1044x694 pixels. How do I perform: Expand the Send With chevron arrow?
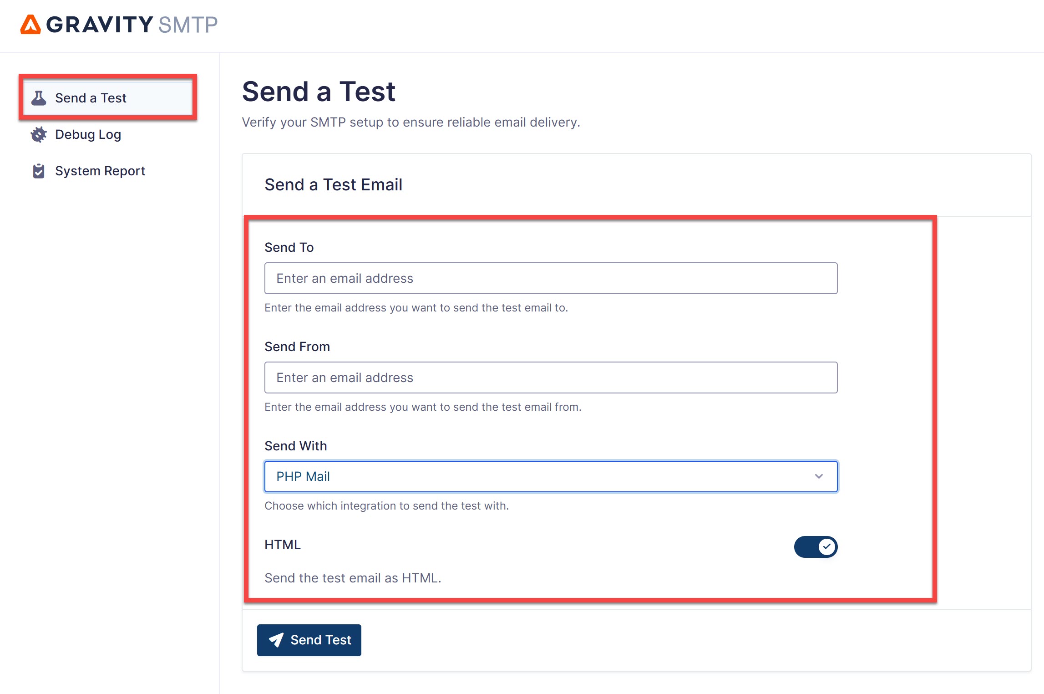pos(819,476)
